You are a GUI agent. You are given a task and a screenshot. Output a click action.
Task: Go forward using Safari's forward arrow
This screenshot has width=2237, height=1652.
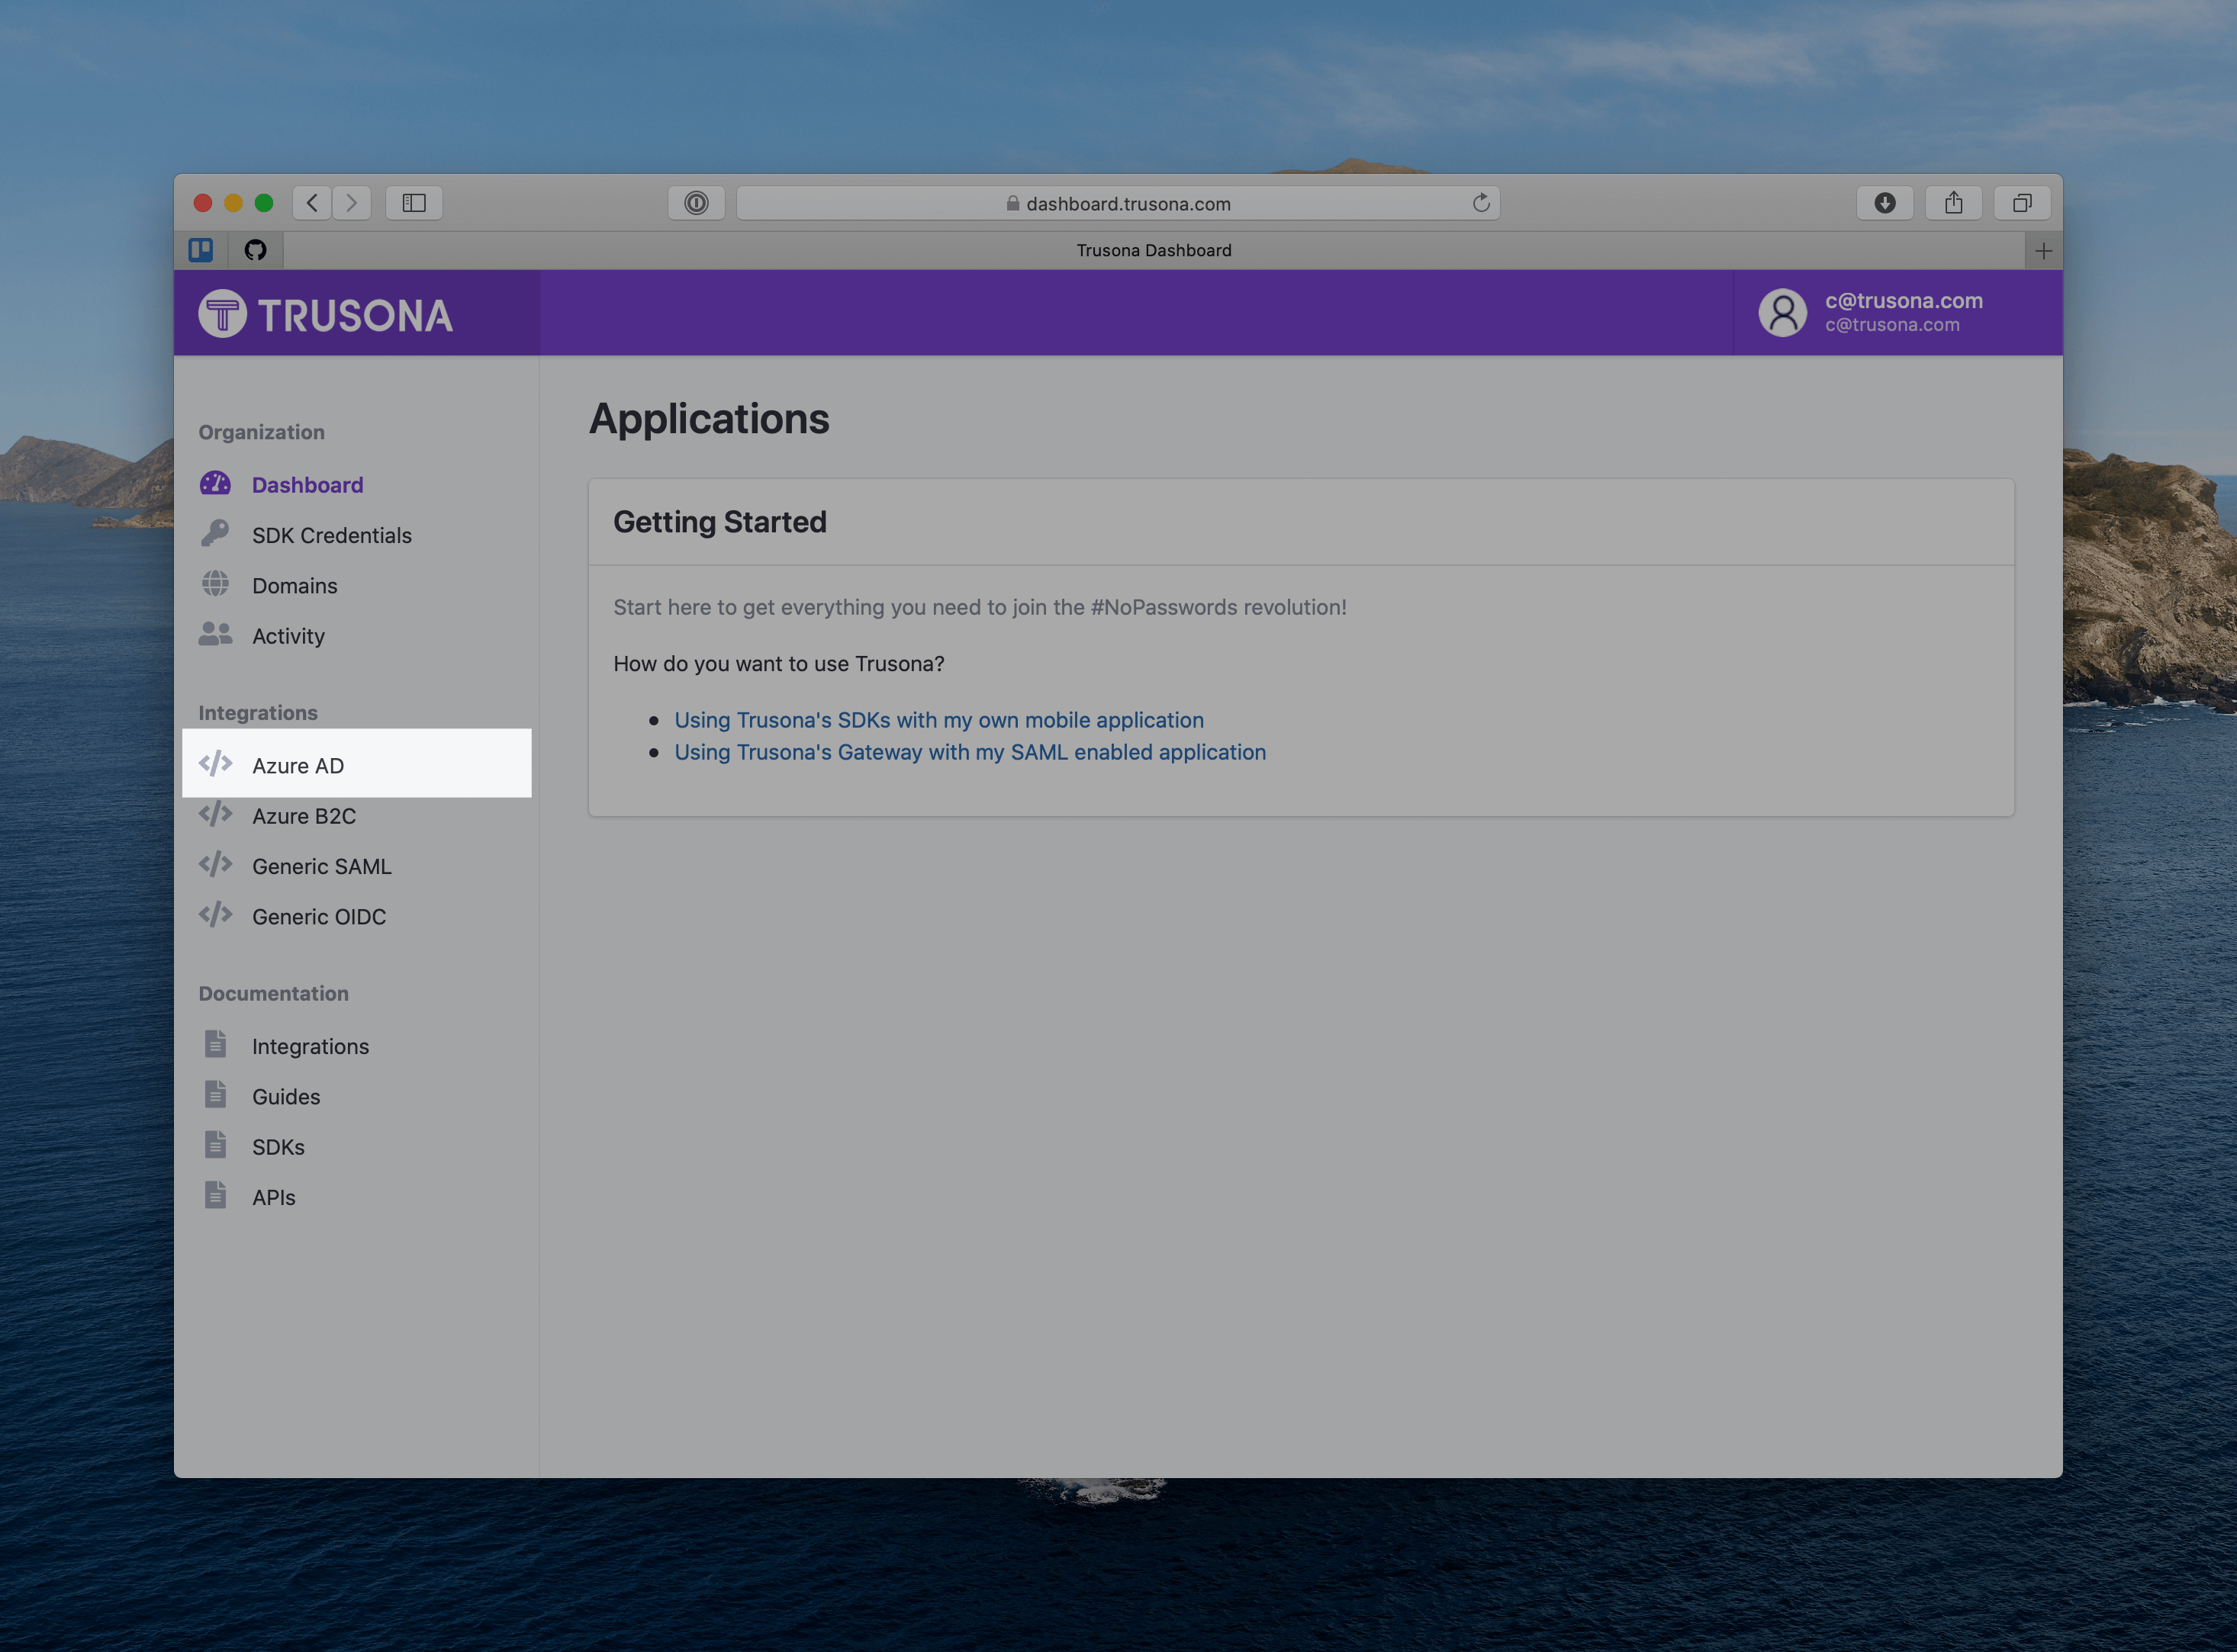tap(351, 203)
